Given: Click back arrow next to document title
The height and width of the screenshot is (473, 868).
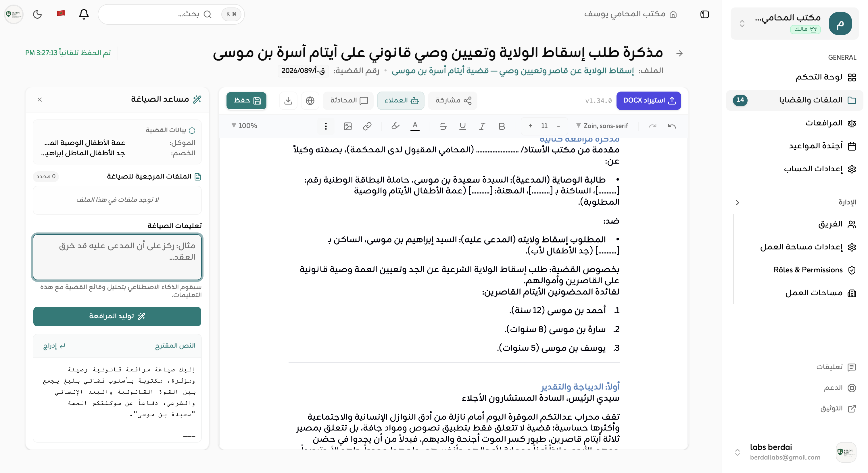Looking at the screenshot, I should pyautogui.click(x=679, y=53).
